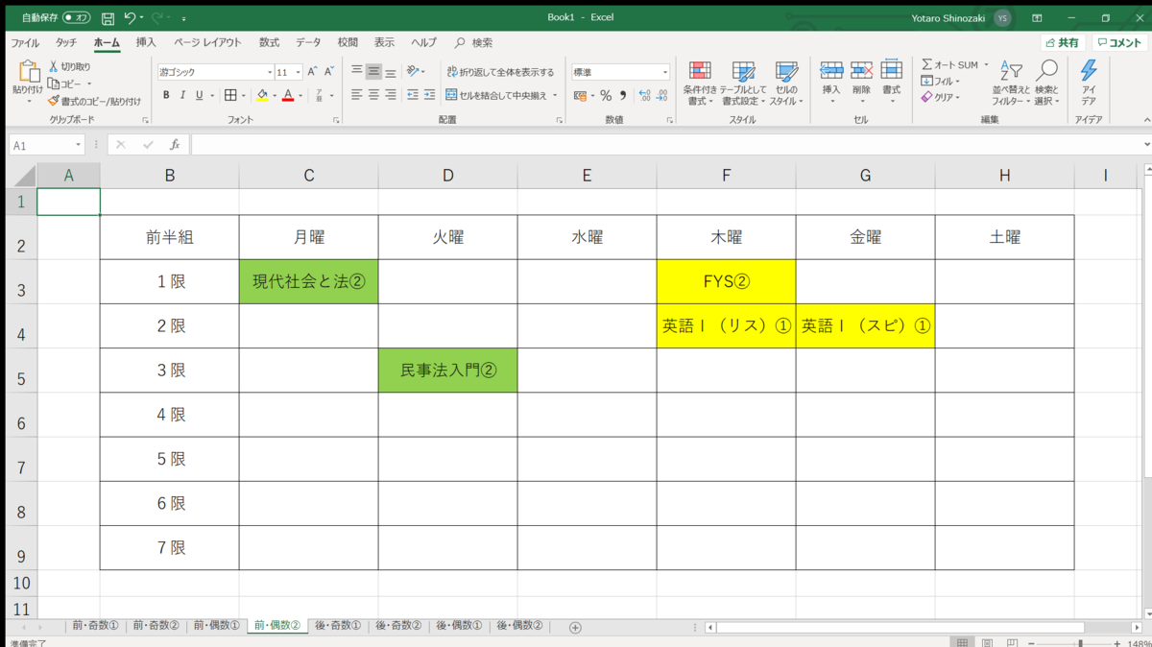Select sheet tab 後・偶数②
1152x647 pixels.
(x=519, y=626)
